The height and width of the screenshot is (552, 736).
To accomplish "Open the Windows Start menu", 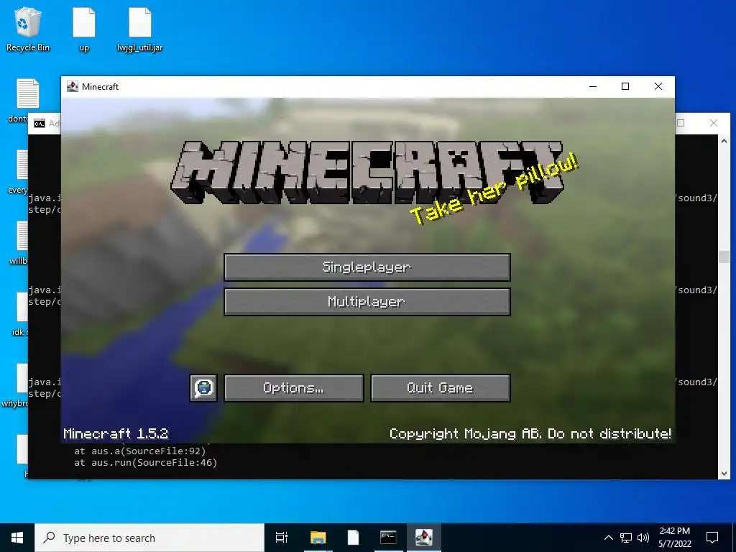I will (x=17, y=538).
